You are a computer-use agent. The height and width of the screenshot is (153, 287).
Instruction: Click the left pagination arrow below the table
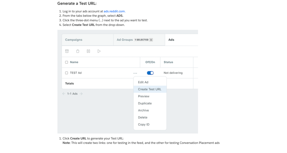64,93
